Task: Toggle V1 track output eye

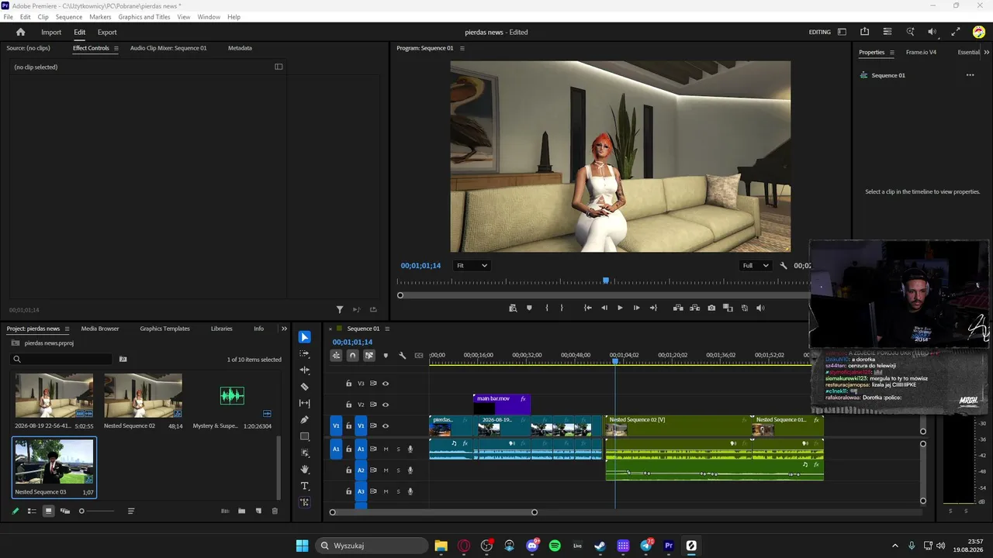Action: 386,425
